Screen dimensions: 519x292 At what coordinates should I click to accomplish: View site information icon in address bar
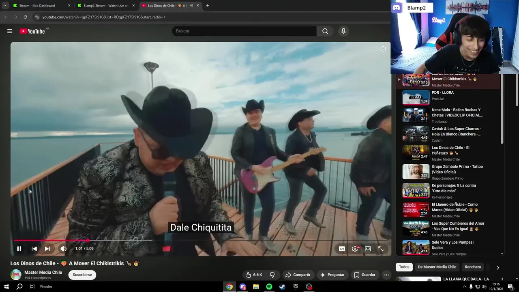point(37,17)
